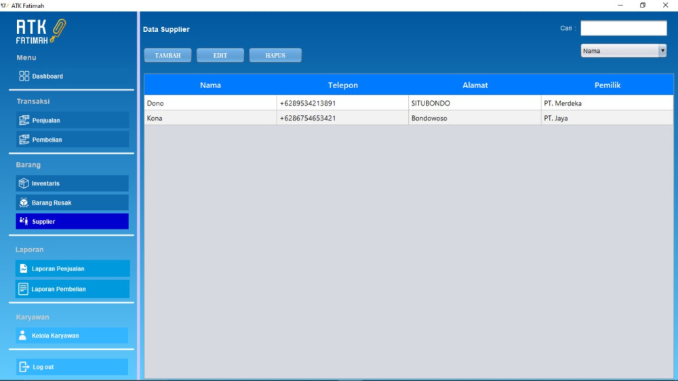
Task: Click the Bondowoso address cell
Action: [475, 118]
